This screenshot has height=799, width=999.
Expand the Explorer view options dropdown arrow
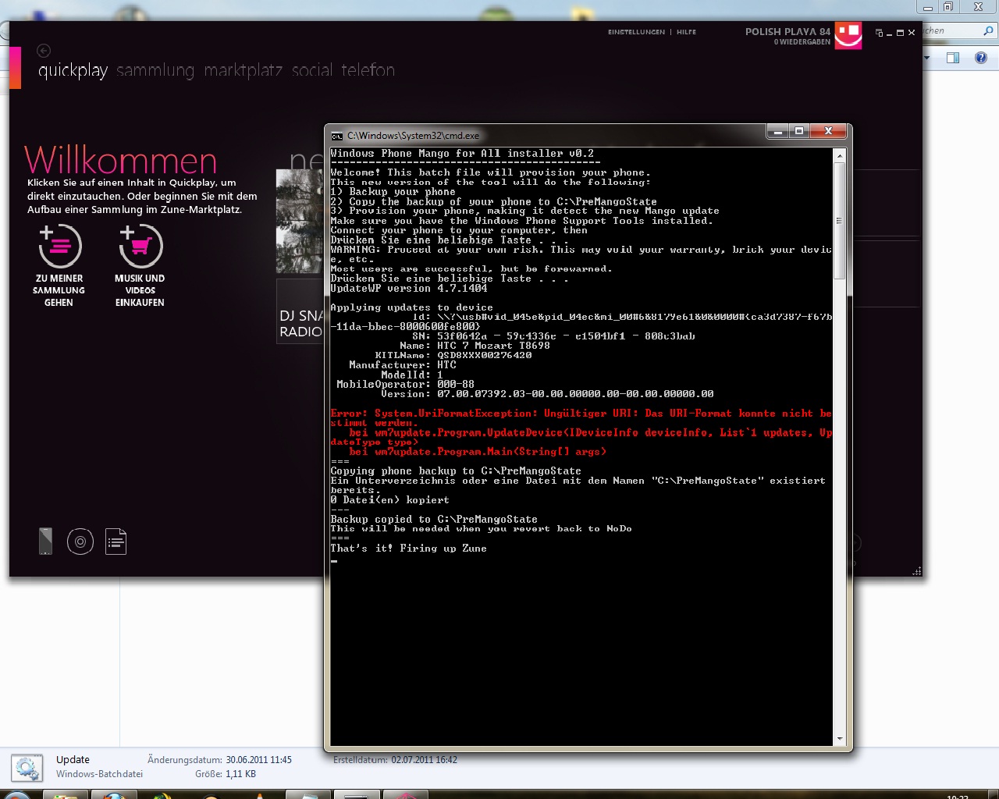point(927,58)
